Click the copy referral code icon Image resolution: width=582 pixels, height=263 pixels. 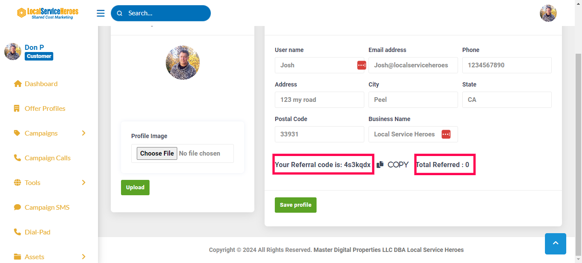tap(380, 165)
